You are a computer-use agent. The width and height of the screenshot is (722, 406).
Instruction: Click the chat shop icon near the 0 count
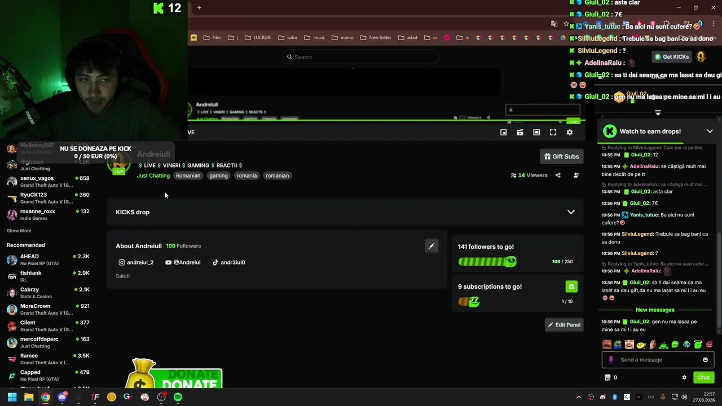click(607, 378)
